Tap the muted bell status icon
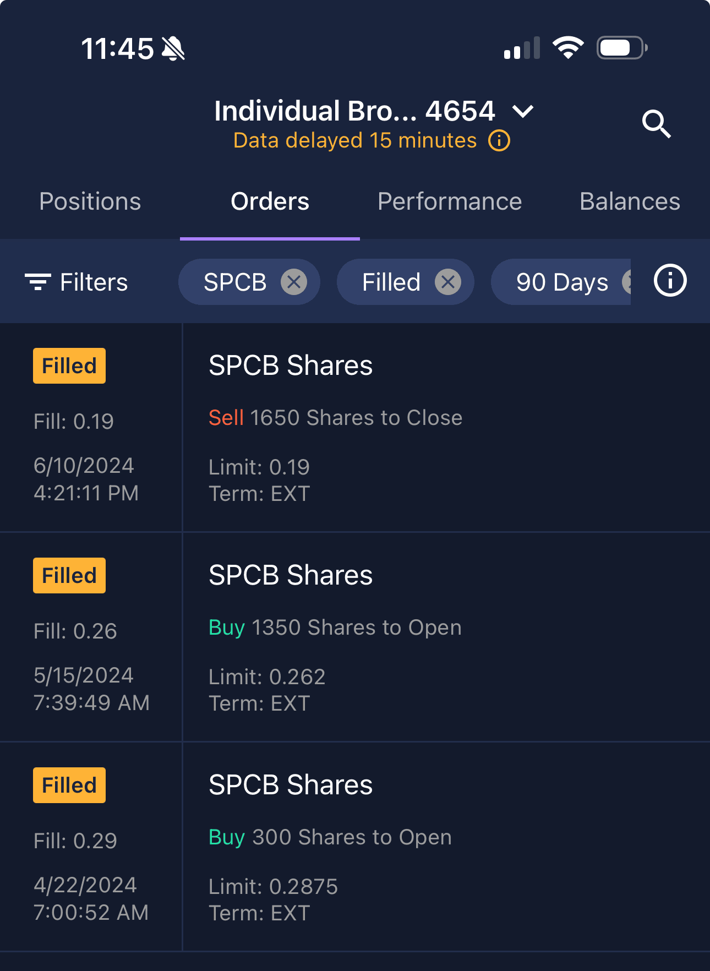The width and height of the screenshot is (710, 971). tap(173, 48)
